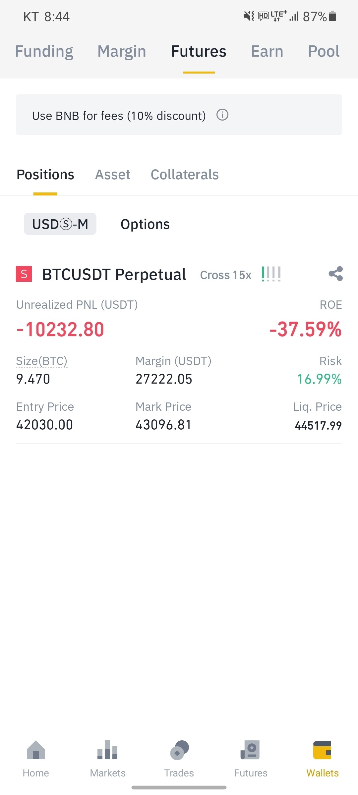Go to the Earn tab
Image resolution: width=358 pixels, height=795 pixels.
pos(267,51)
